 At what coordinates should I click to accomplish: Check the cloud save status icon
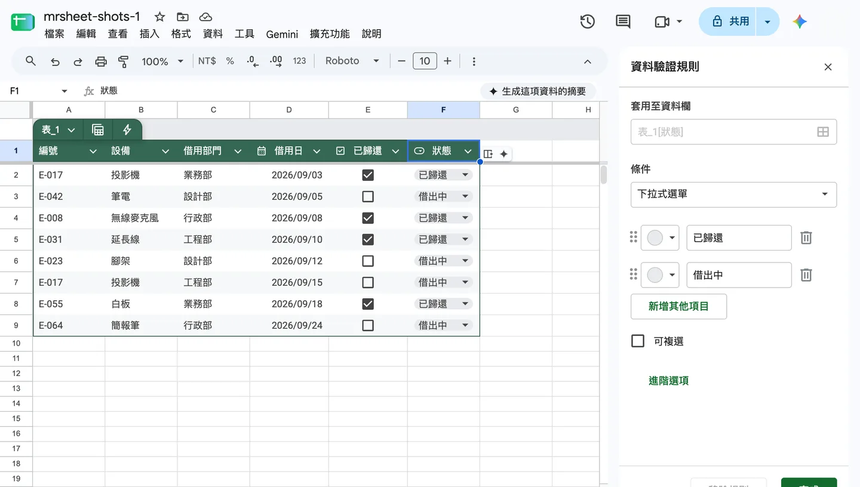pyautogui.click(x=205, y=17)
